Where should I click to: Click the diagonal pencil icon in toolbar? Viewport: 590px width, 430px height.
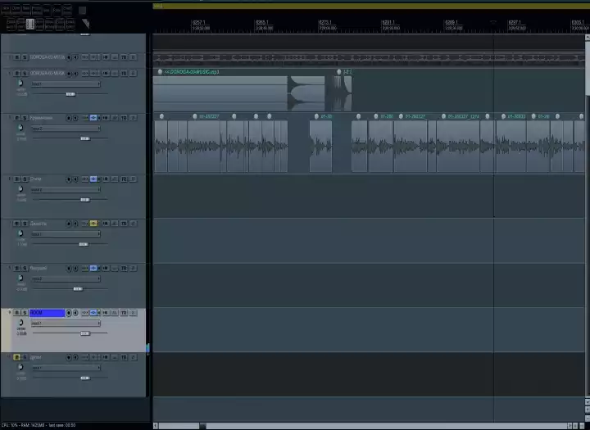coord(86,24)
